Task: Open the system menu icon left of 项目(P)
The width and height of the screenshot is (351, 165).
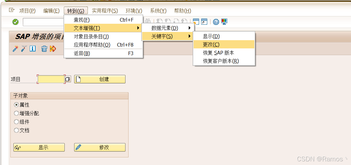Action: point(12,10)
